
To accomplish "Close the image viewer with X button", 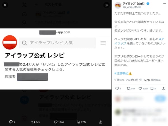I will pyautogui.click(x=5, y=5).
